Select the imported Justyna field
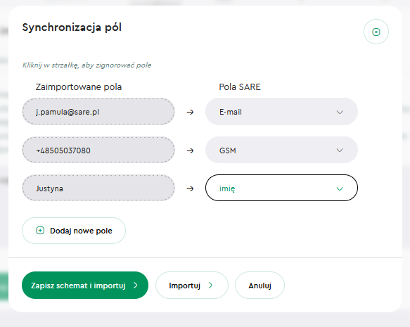410x327 pixels. (98, 188)
